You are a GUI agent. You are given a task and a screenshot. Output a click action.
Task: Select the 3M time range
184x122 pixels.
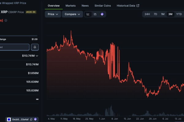coord(171,14)
